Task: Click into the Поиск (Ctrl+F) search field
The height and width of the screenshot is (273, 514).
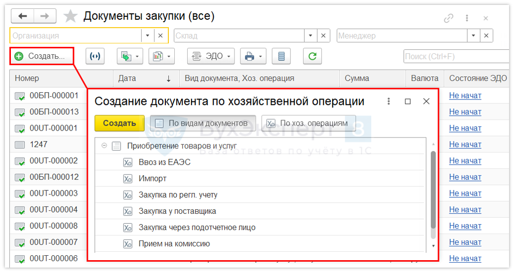Action: [x=454, y=56]
